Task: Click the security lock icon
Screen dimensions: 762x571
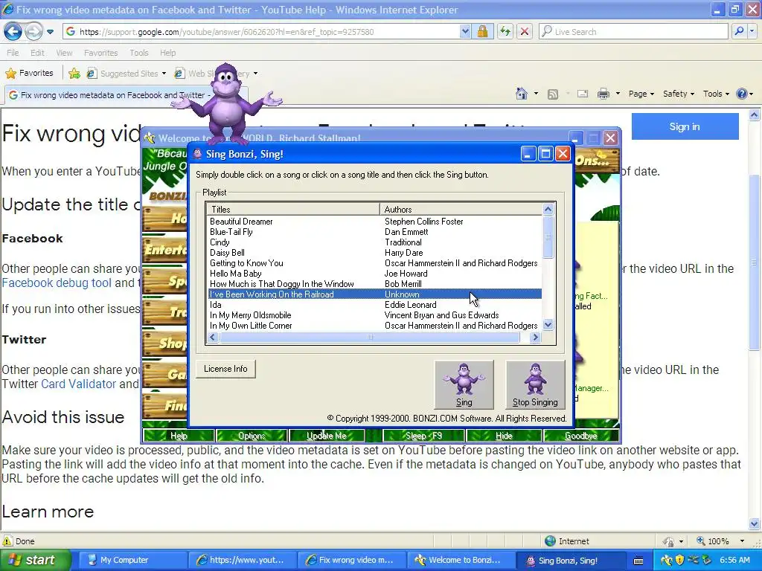Action: [x=482, y=32]
